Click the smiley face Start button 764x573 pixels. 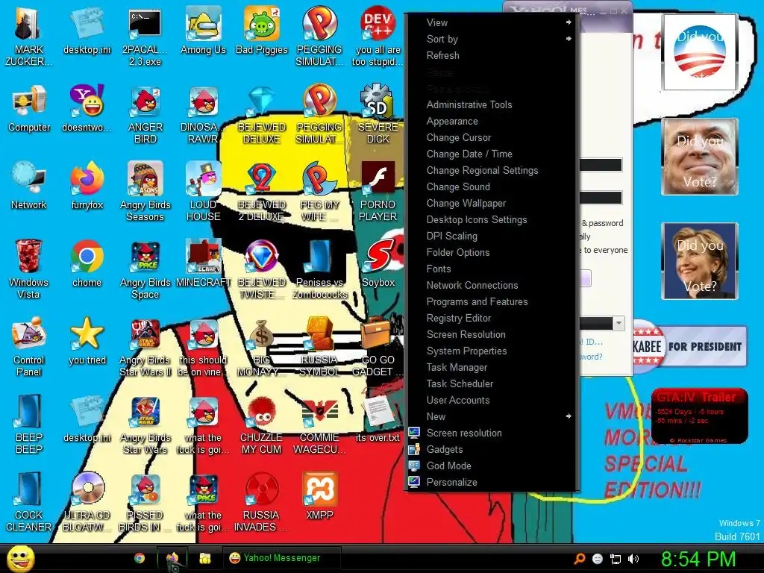click(20, 558)
